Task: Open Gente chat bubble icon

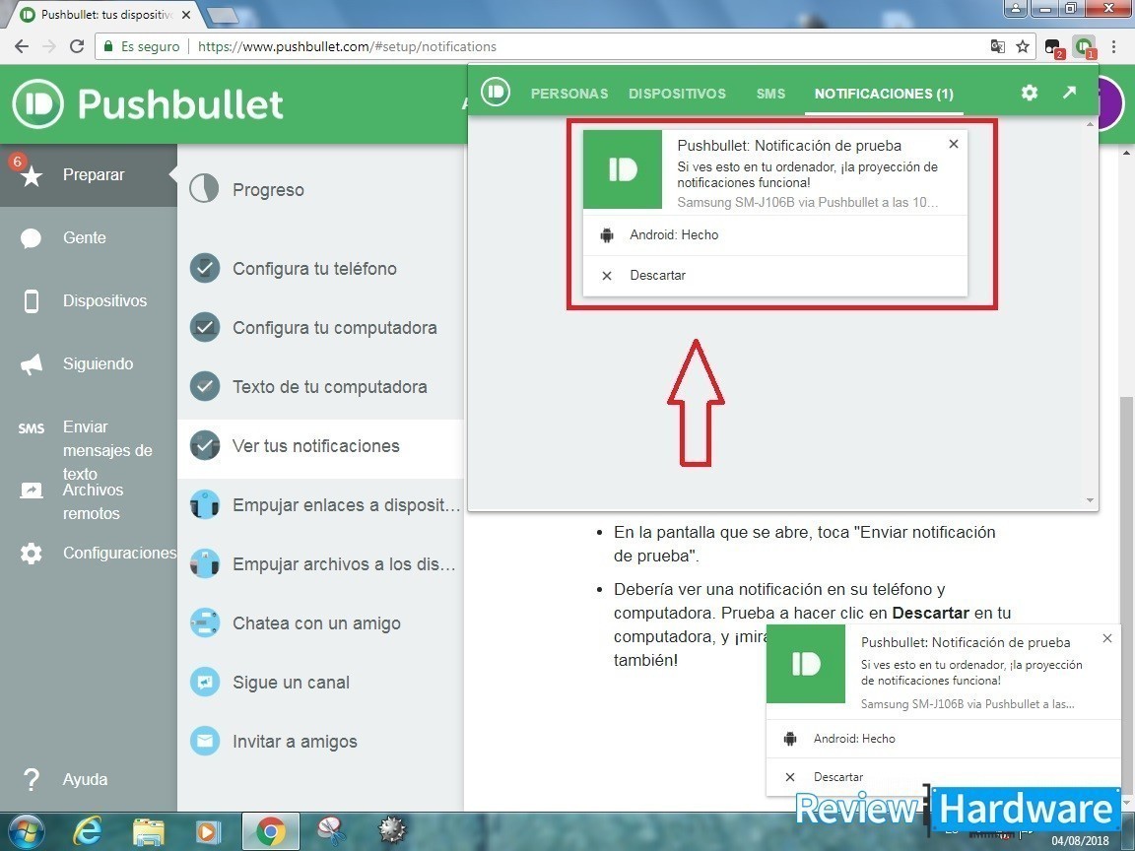Action: click(32, 238)
